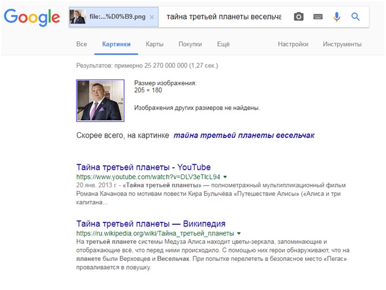Screen dimensions: 386x290
Task: Remove the uploaded file chip with X
Action: [152, 17]
